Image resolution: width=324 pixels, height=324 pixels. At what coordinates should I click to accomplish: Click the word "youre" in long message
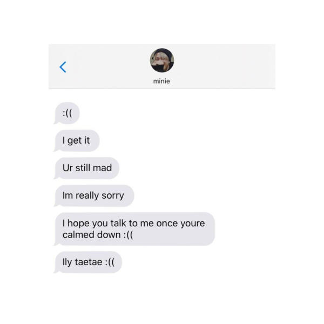pyautogui.click(x=193, y=224)
